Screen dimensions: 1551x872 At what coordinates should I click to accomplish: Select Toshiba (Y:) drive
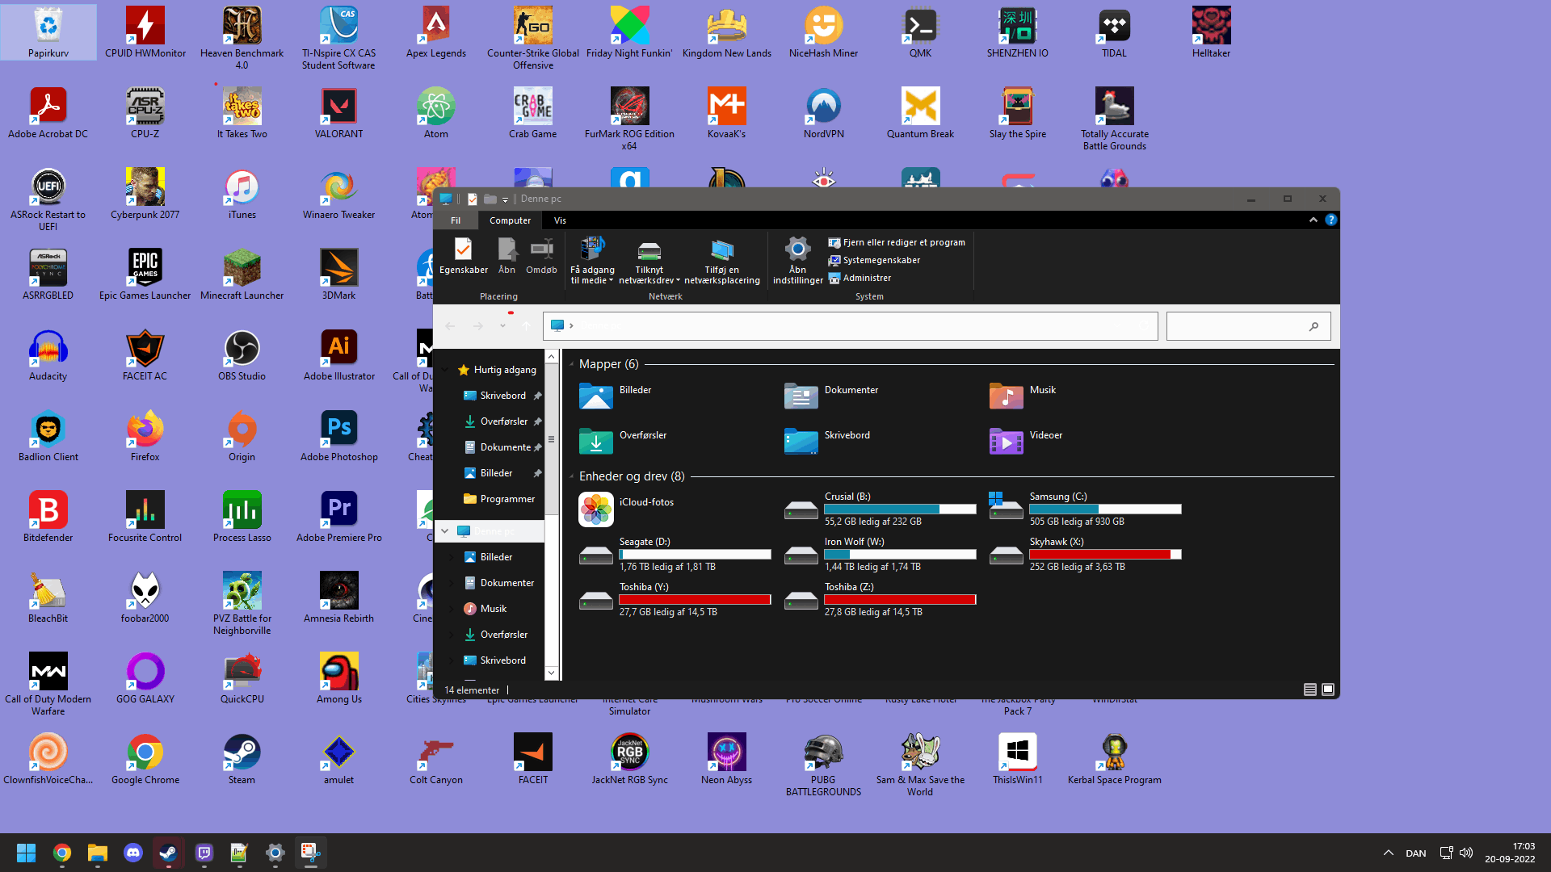coord(675,599)
